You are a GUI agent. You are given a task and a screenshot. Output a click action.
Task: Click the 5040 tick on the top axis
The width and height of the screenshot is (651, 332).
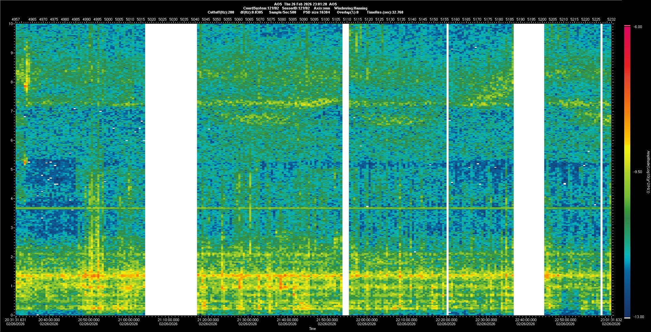(x=195, y=20)
